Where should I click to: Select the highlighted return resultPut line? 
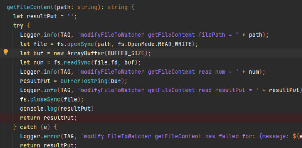coord(151,118)
